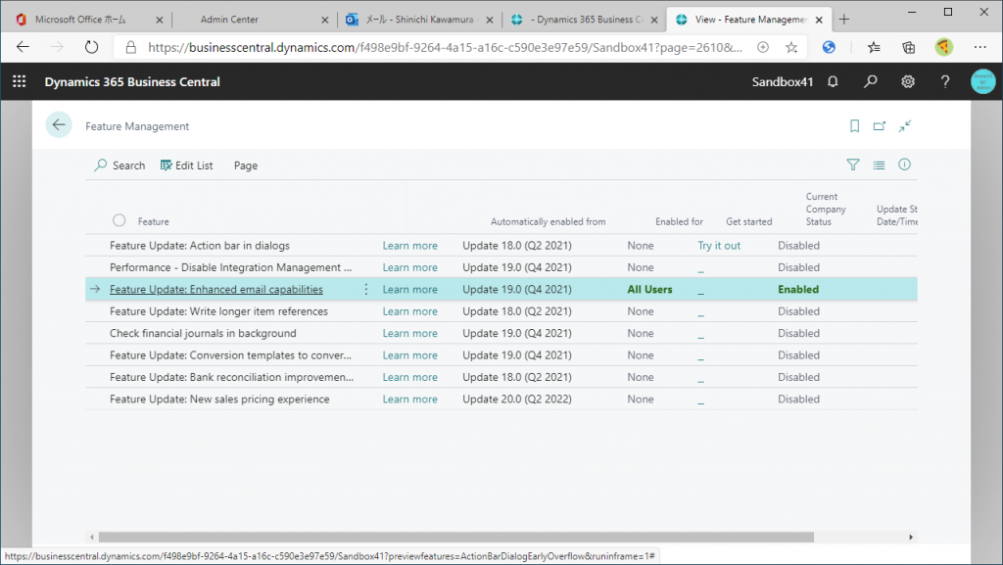Viewport: 1003px width, 565px height.
Task: Click Dynamics 365 Business Central title
Action: (x=132, y=82)
